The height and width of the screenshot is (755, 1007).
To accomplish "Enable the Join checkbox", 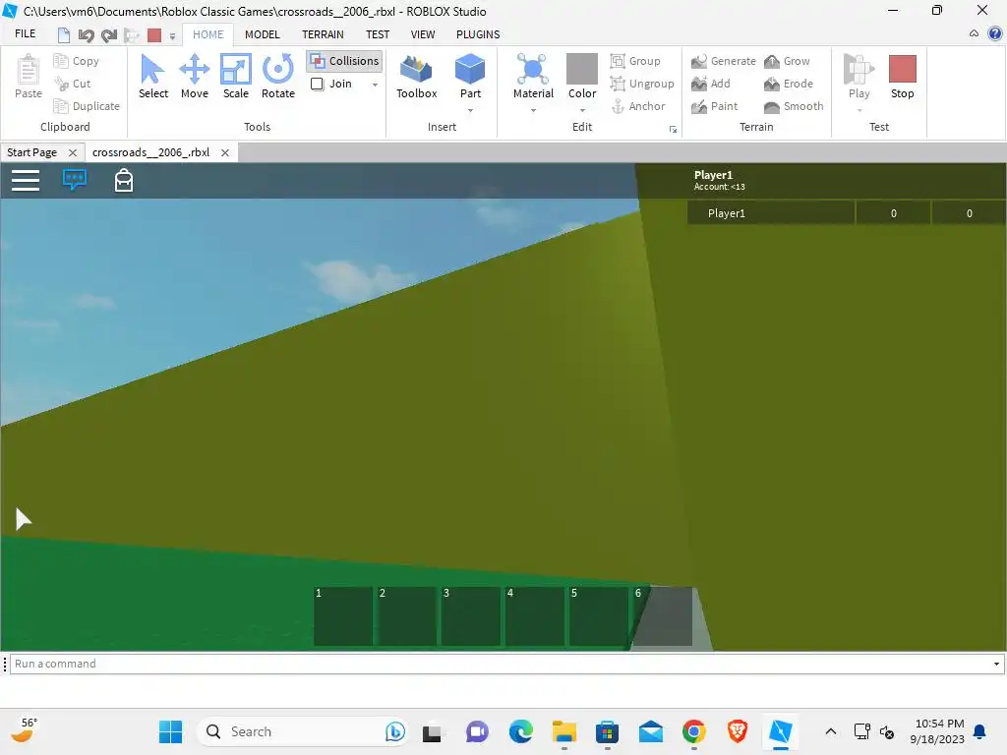I will 318,84.
